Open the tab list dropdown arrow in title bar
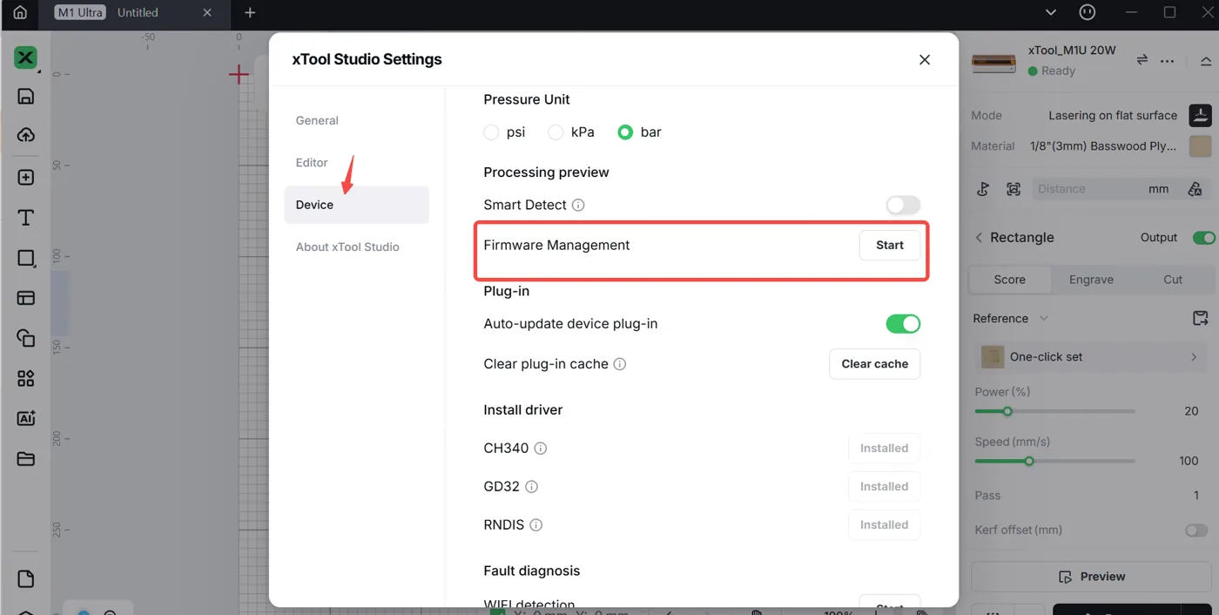Viewport: 1219px width, 615px height. pos(1051,12)
